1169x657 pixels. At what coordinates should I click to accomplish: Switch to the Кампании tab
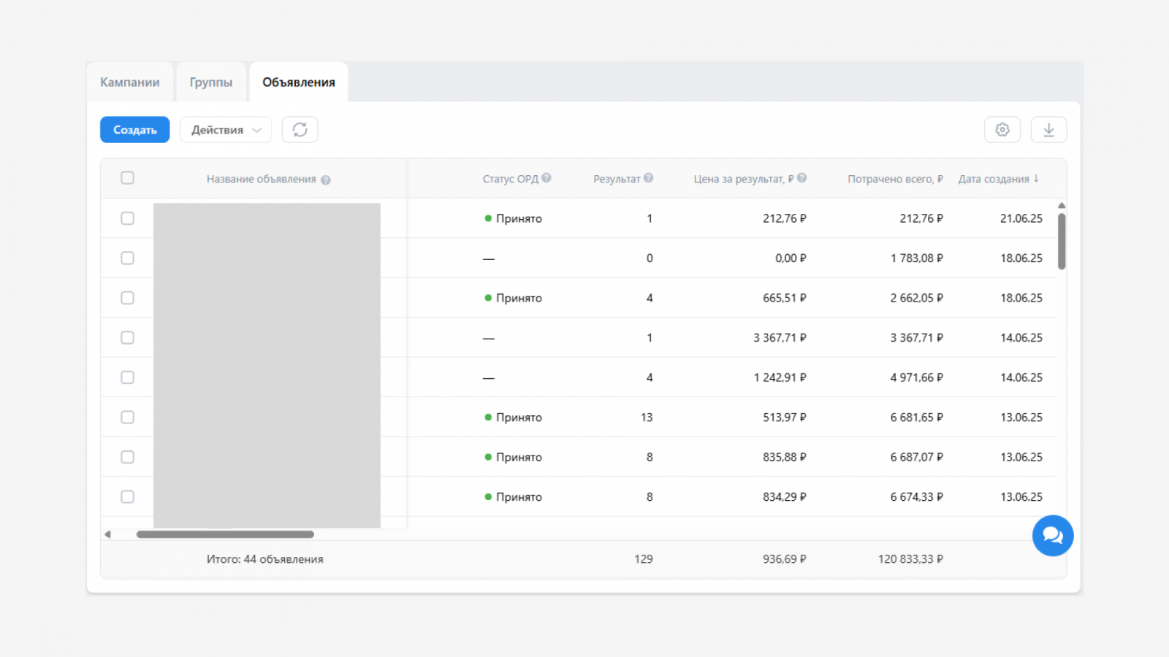[129, 82]
